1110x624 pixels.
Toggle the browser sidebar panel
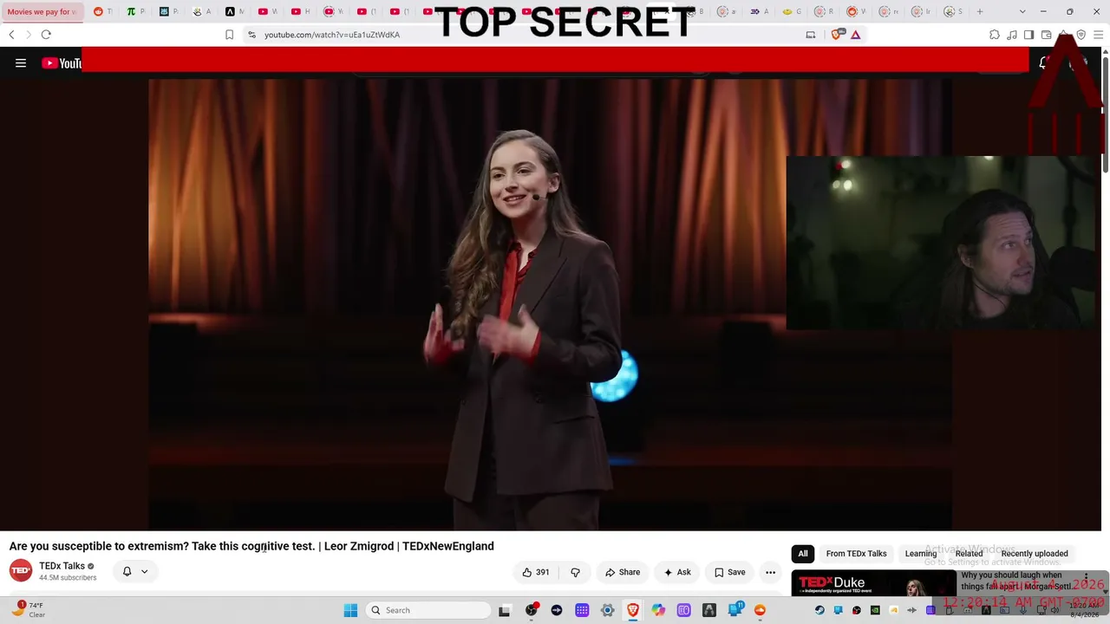point(1028,35)
